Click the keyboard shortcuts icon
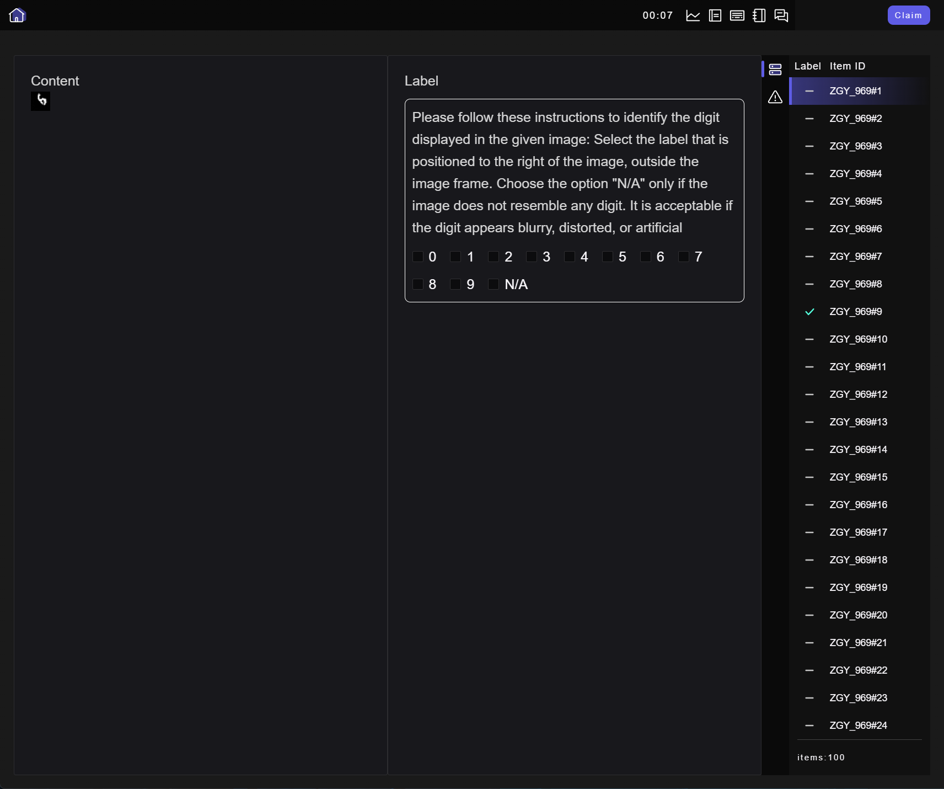 tap(737, 15)
